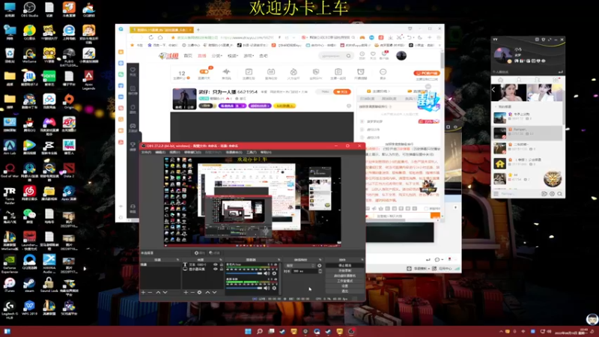Open the OBS transition type dropdown
This screenshot has width=599, height=337.
pos(300,266)
